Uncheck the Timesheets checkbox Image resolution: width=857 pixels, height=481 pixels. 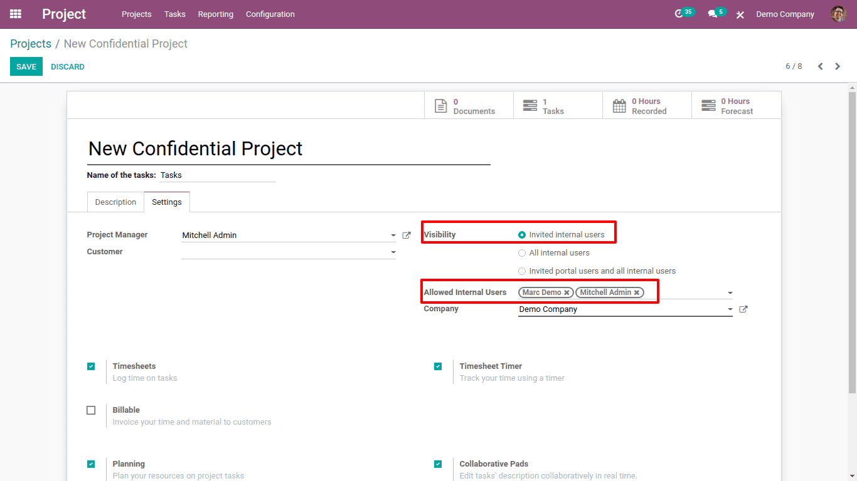(91, 366)
